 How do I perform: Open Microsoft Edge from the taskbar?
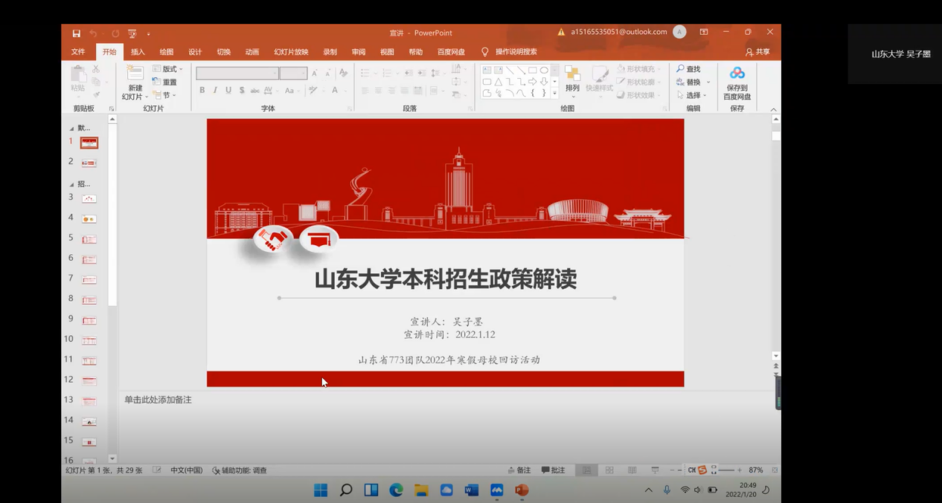(396, 490)
